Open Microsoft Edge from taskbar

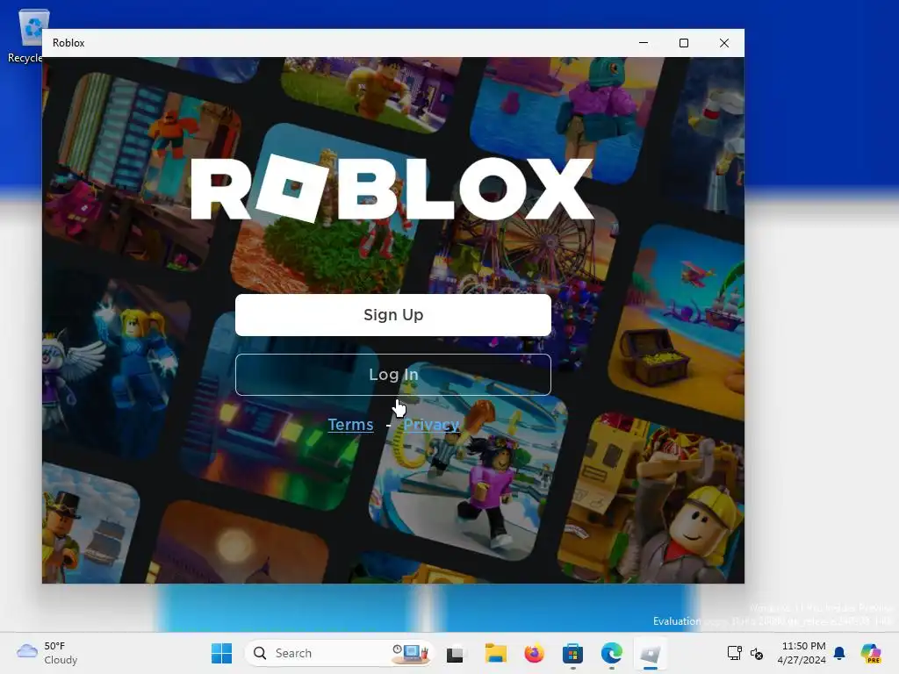click(x=612, y=653)
